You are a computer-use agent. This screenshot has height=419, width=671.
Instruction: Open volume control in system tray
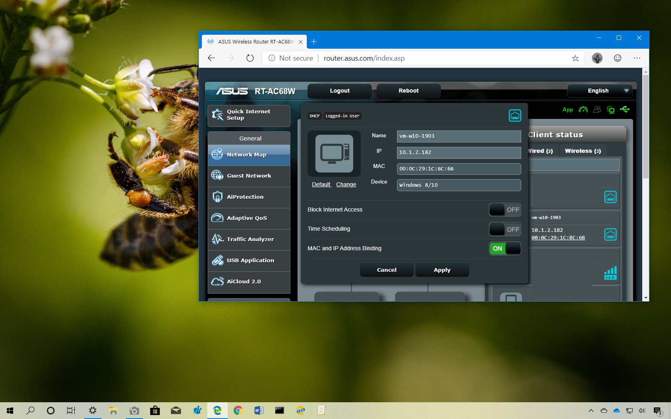642,411
